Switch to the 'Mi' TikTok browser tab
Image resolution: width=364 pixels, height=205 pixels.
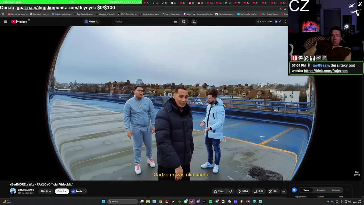pos(155,3)
